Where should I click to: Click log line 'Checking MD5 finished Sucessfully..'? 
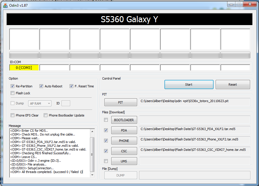41,153
